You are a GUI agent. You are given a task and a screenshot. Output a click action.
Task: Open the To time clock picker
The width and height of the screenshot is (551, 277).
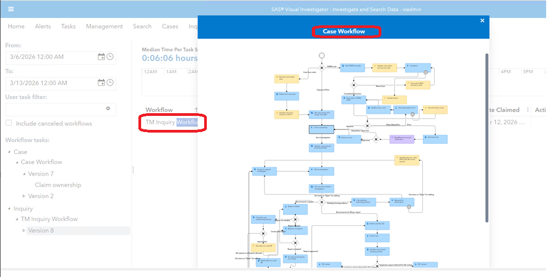click(x=110, y=82)
